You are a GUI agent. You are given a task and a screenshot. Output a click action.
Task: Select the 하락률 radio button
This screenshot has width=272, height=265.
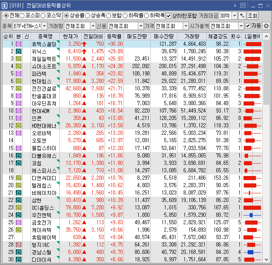(x=125, y=16)
